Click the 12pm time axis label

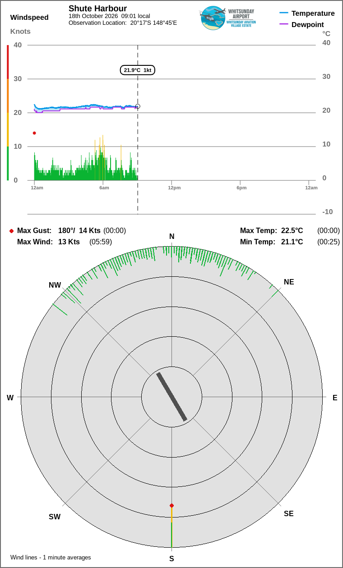coord(174,188)
